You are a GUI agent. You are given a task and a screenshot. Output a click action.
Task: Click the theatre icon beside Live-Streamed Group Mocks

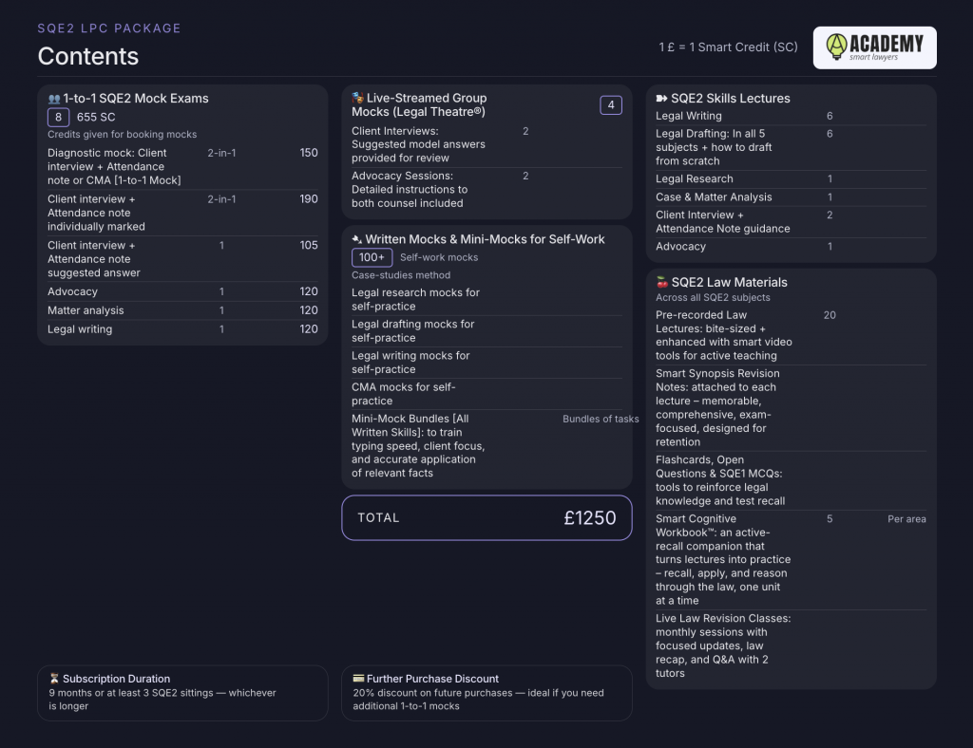click(x=357, y=98)
